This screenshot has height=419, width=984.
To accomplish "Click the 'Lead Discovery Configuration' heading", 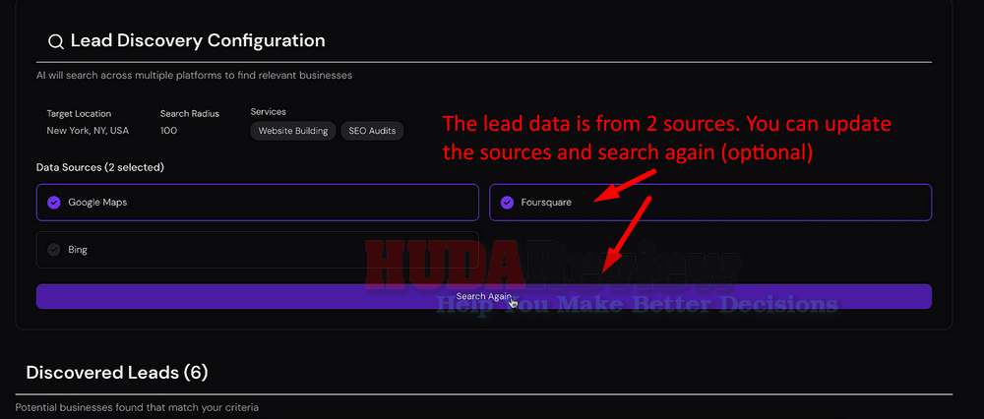I will [x=198, y=40].
